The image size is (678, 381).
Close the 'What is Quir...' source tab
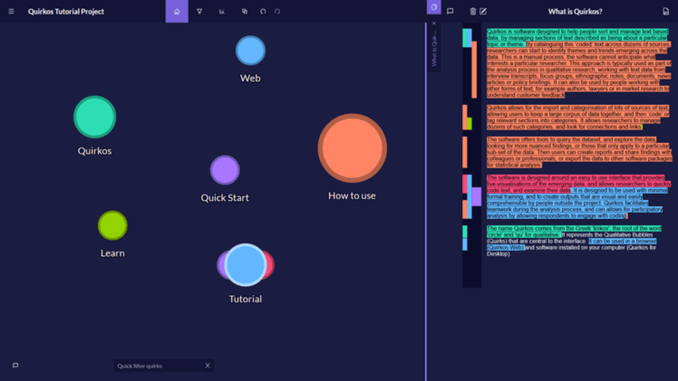tap(434, 24)
